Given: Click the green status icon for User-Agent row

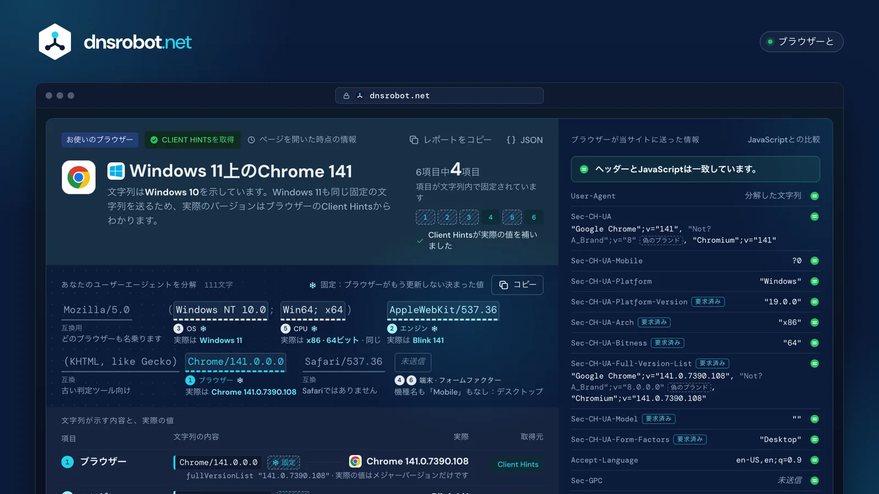Looking at the screenshot, I should point(815,196).
